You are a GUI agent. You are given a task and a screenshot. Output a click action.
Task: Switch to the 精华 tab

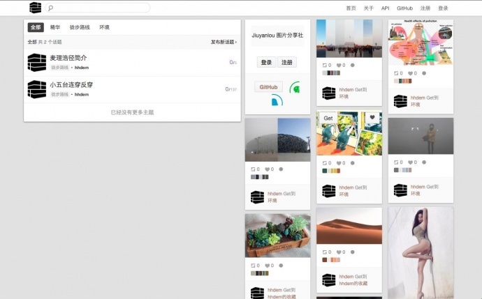point(55,27)
